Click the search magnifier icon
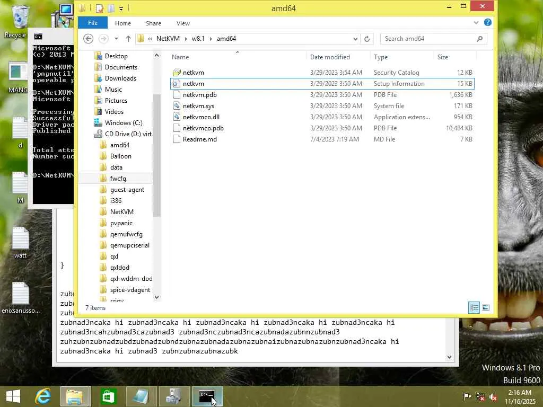Screen dimensions: 543x407 [479, 39]
